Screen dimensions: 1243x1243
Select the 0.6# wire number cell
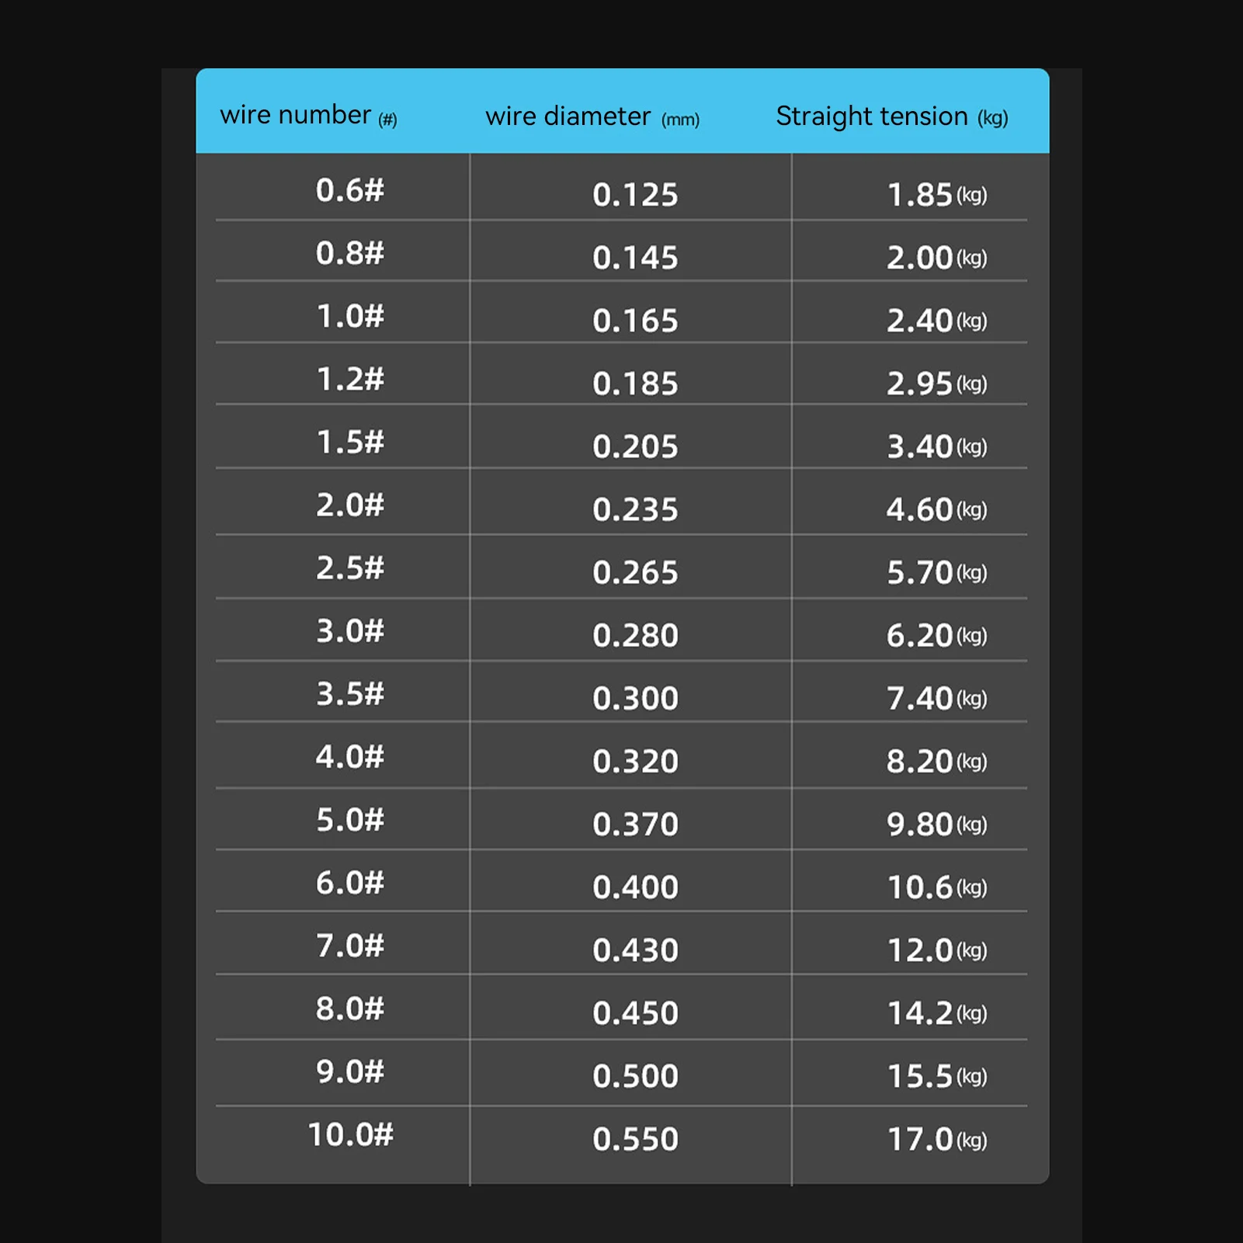pos(349,190)
